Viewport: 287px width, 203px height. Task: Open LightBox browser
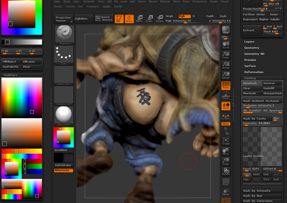[84, 19]
